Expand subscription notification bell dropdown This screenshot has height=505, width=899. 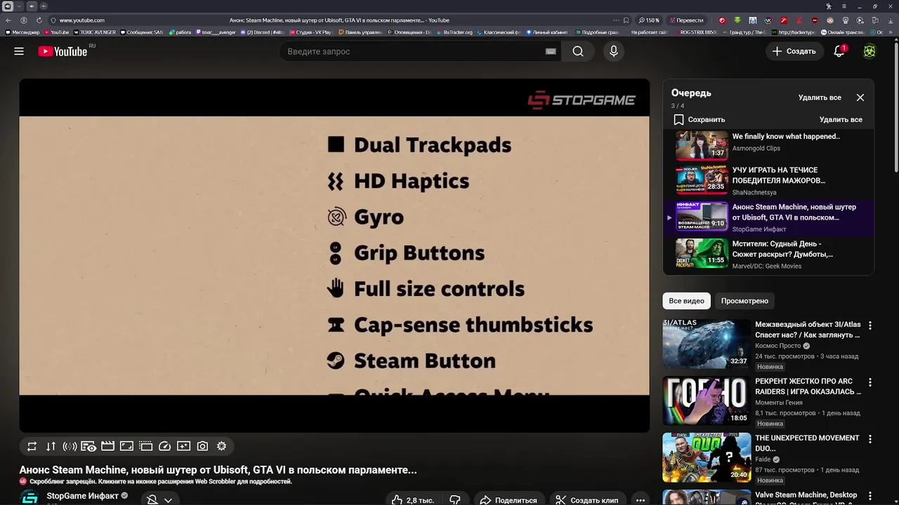159,499
